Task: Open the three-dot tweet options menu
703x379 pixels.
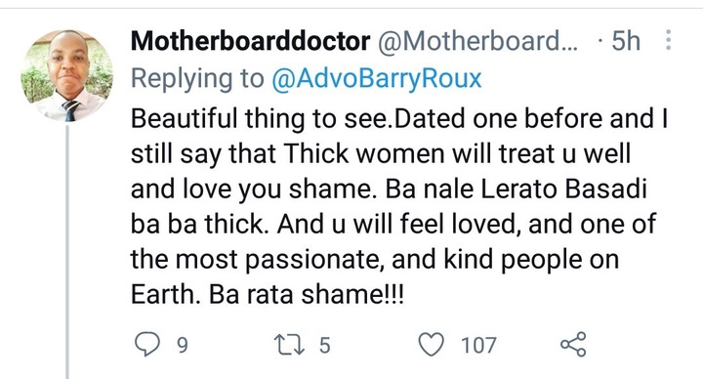Action: point(668,40)
